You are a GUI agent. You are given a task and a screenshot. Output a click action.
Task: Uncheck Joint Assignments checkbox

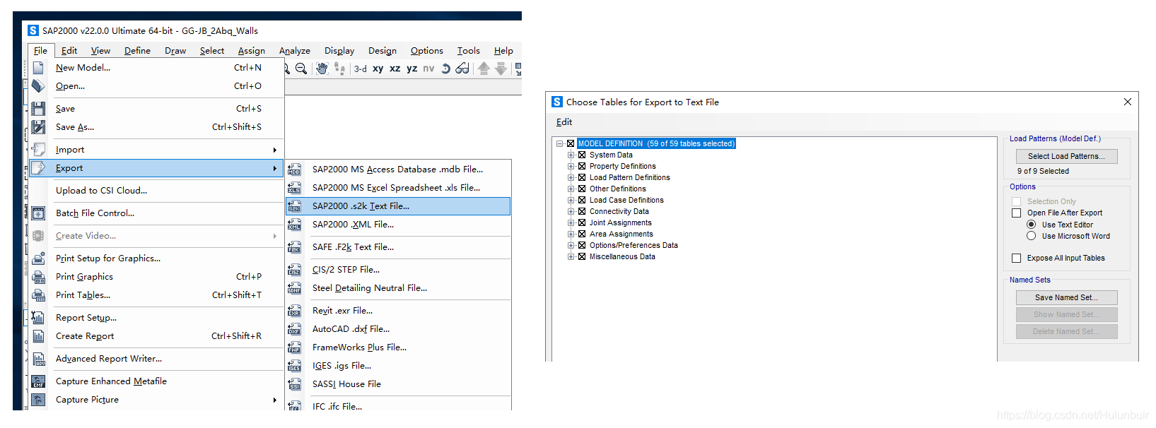582,222
